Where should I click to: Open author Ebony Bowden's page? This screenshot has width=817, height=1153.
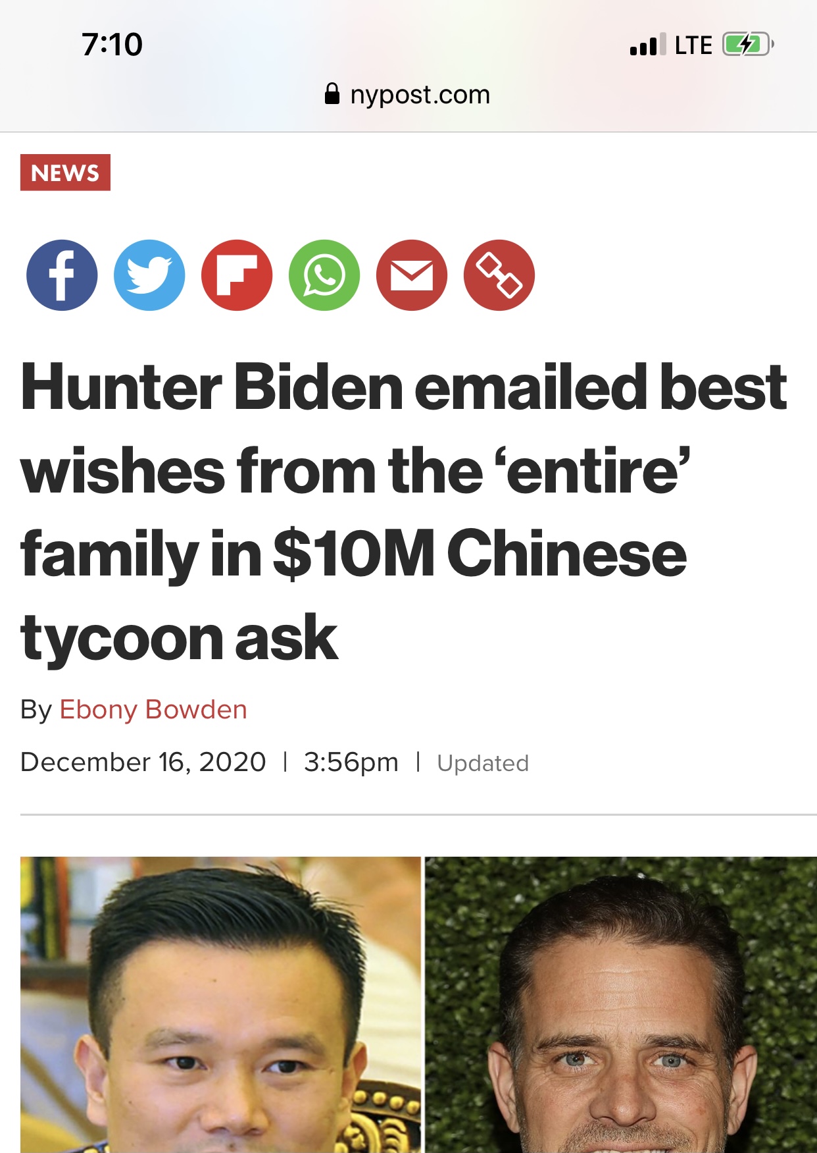click(153, 710)
